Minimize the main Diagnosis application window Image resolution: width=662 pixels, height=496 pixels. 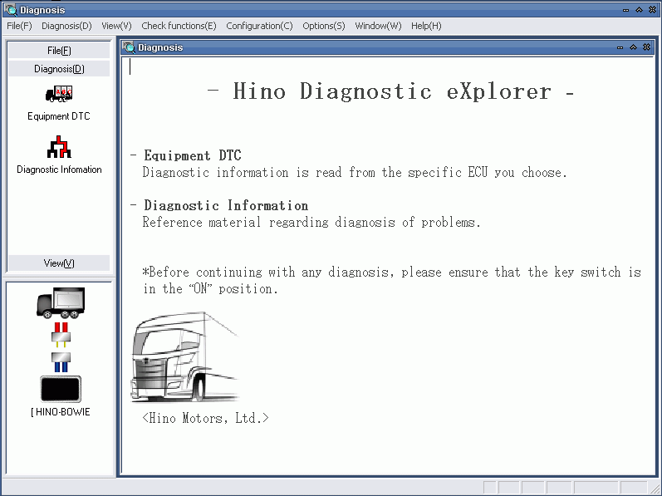pyautogui.click(x=625, y=10)
